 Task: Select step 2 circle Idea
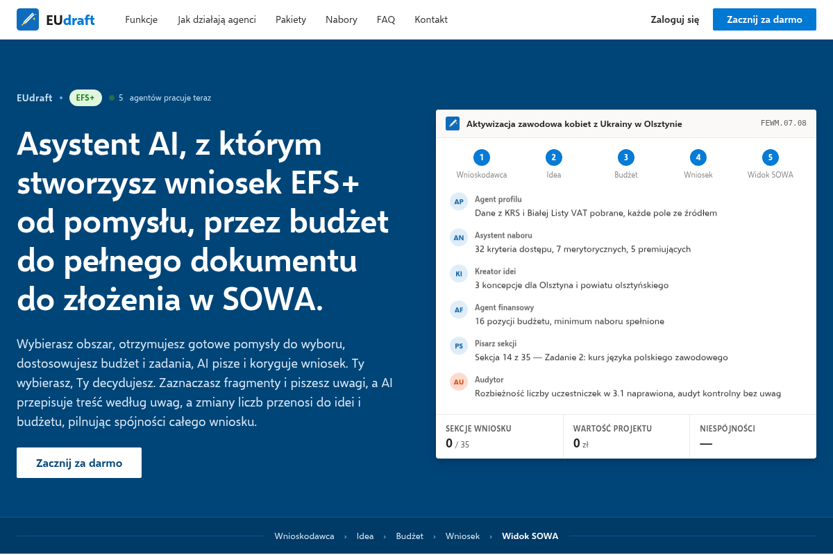tap(554, 157)
